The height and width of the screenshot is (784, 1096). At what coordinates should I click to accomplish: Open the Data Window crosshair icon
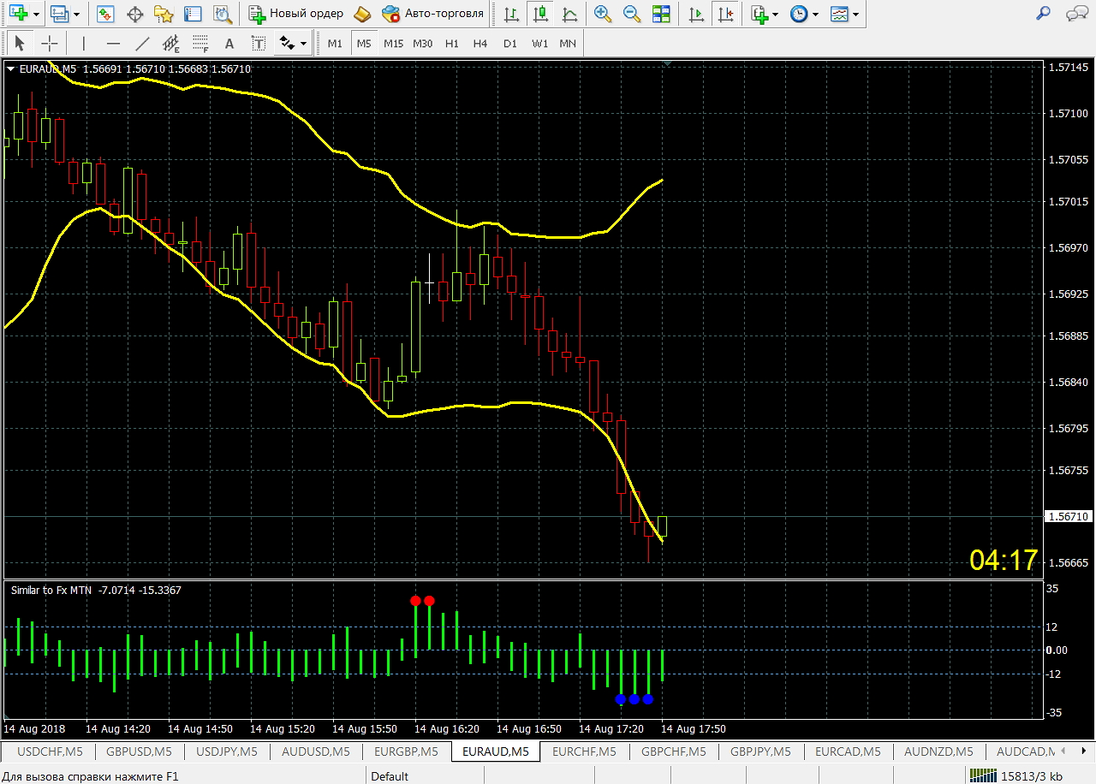point(134,14)
